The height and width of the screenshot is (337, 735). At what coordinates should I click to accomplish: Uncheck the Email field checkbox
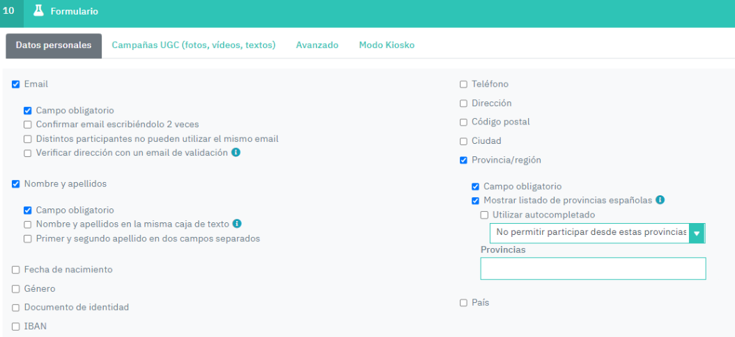[x=16, y=85]
